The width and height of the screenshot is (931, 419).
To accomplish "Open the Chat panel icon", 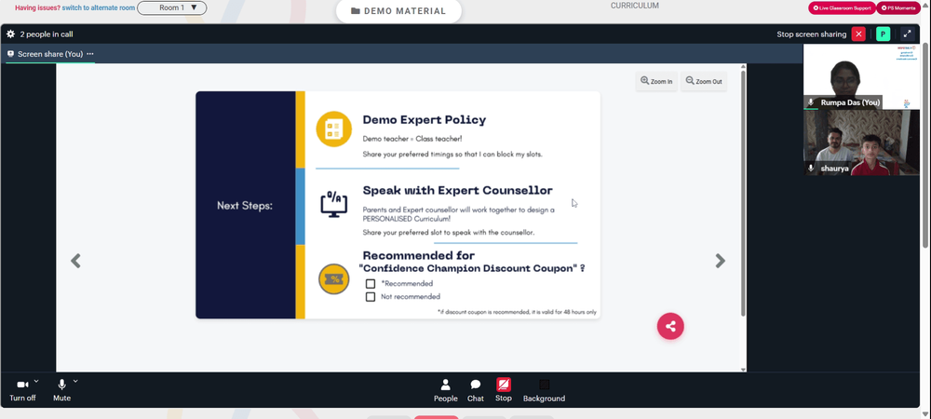I will point(476,385).
